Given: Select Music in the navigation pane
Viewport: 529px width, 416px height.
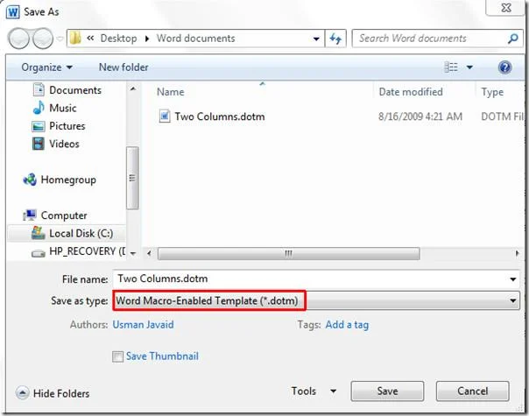Looking at the screenshot, I should pyautogui.click(x=54, y=108).
